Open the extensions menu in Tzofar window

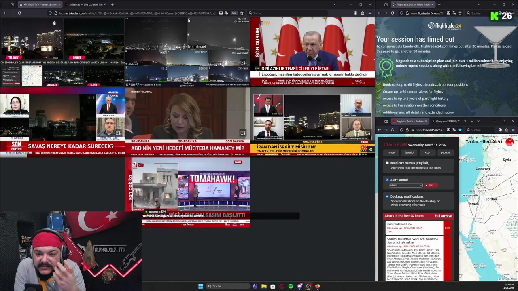pos(507,130)
